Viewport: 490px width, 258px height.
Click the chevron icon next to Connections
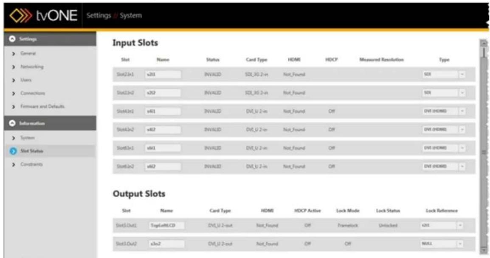coord(14,94)
